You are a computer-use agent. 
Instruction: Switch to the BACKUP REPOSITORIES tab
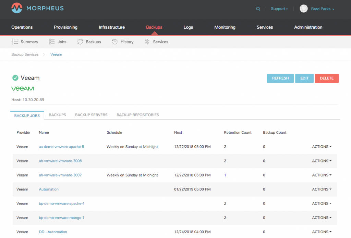(137, 115)
